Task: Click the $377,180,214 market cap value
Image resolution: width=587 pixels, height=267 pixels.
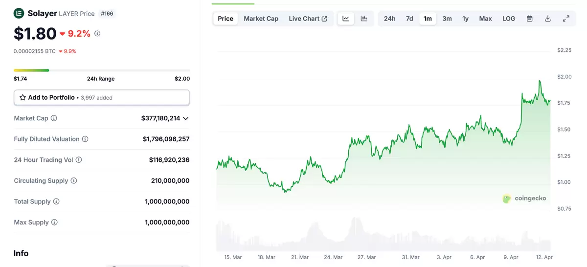Action: [160, 118]
